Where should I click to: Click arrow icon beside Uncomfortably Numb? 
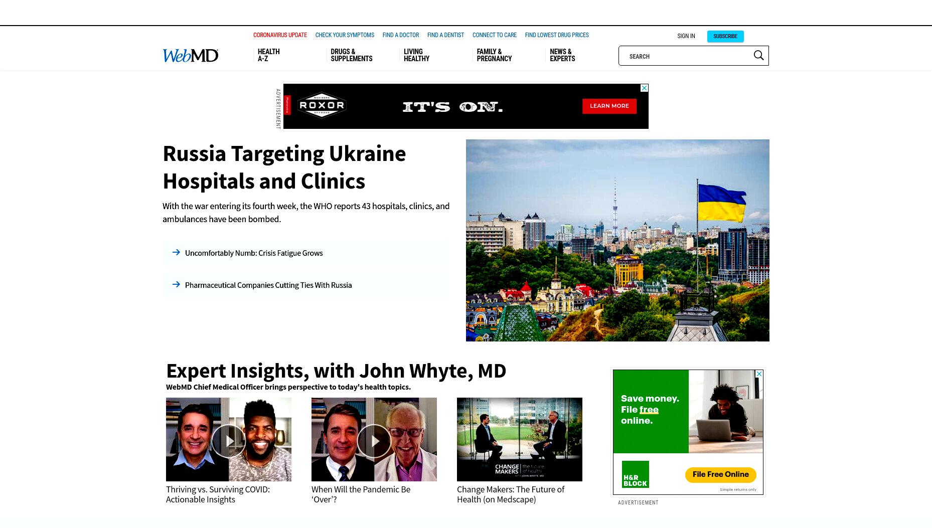[x=176, y=252]
